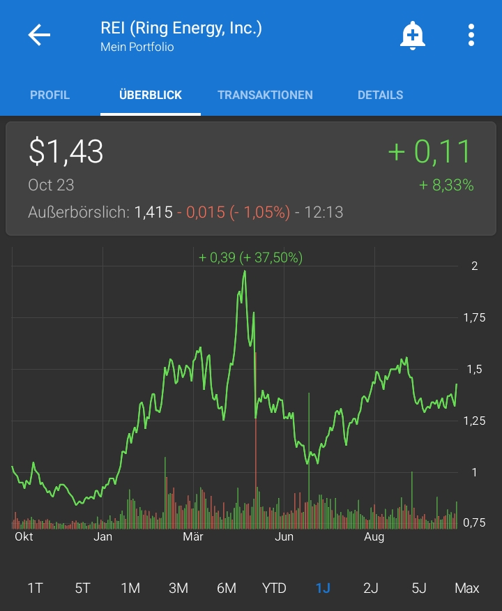The height and width of the screenshot is (611, 502).
Task: Open the TRANSAKTIONEN tab
Action: pyautogui.click(x=265, y=95)
